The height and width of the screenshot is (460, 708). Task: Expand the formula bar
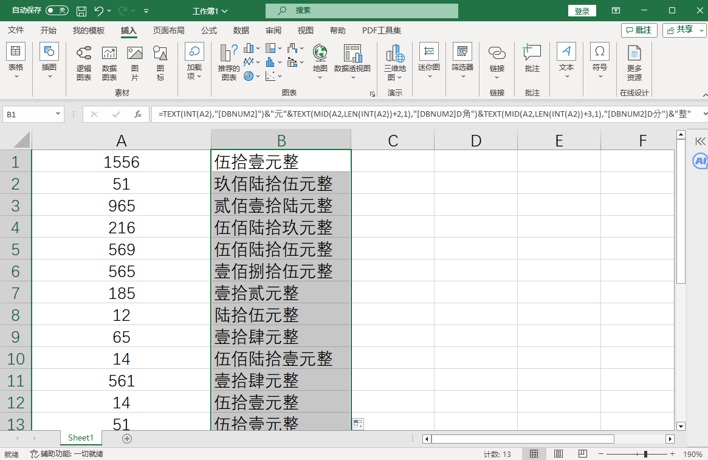pyautogui.click(x=704, y=114)
